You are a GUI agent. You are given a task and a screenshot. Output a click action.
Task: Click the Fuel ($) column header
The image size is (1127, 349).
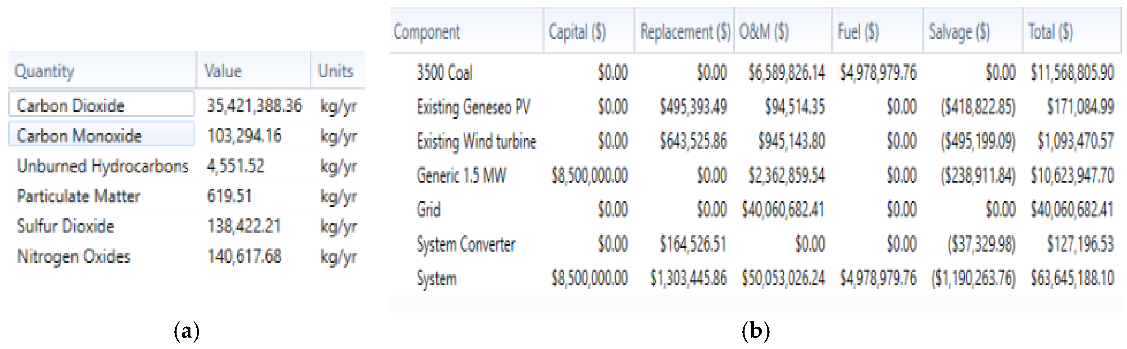tap(858, 32)
